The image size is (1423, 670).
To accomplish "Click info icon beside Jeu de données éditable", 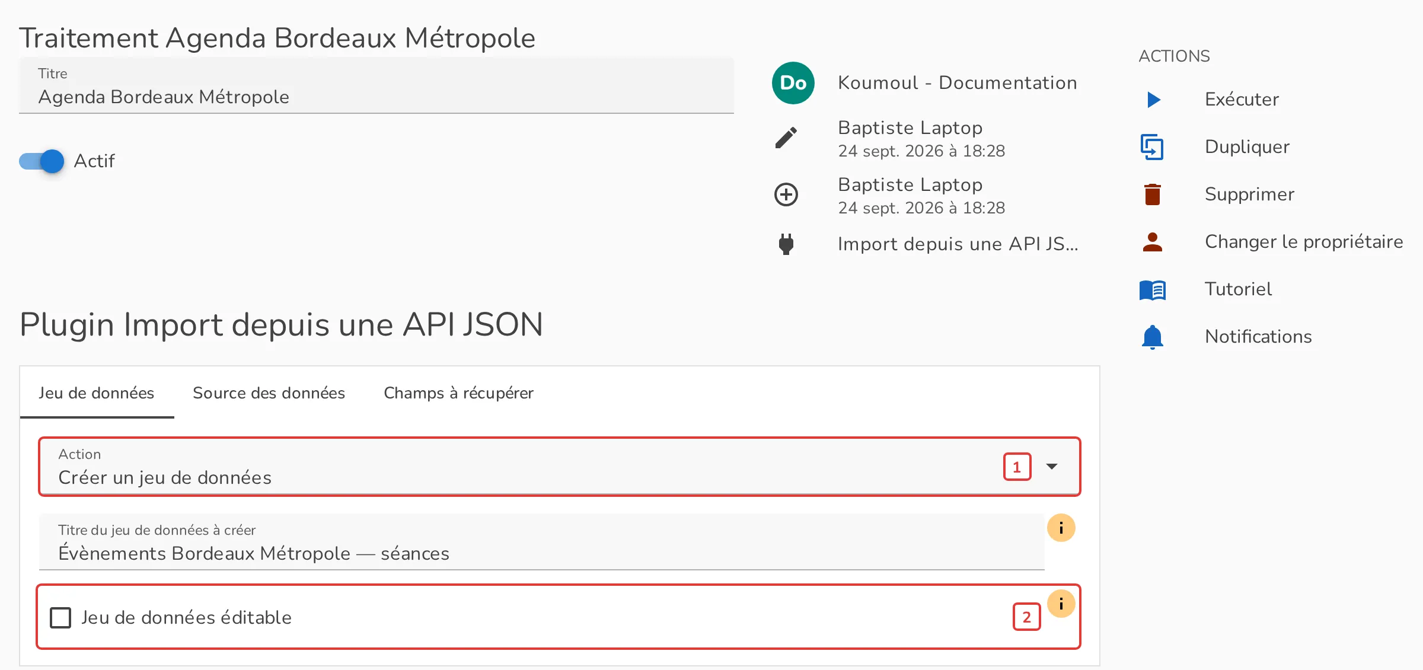I will (1061, 604).
